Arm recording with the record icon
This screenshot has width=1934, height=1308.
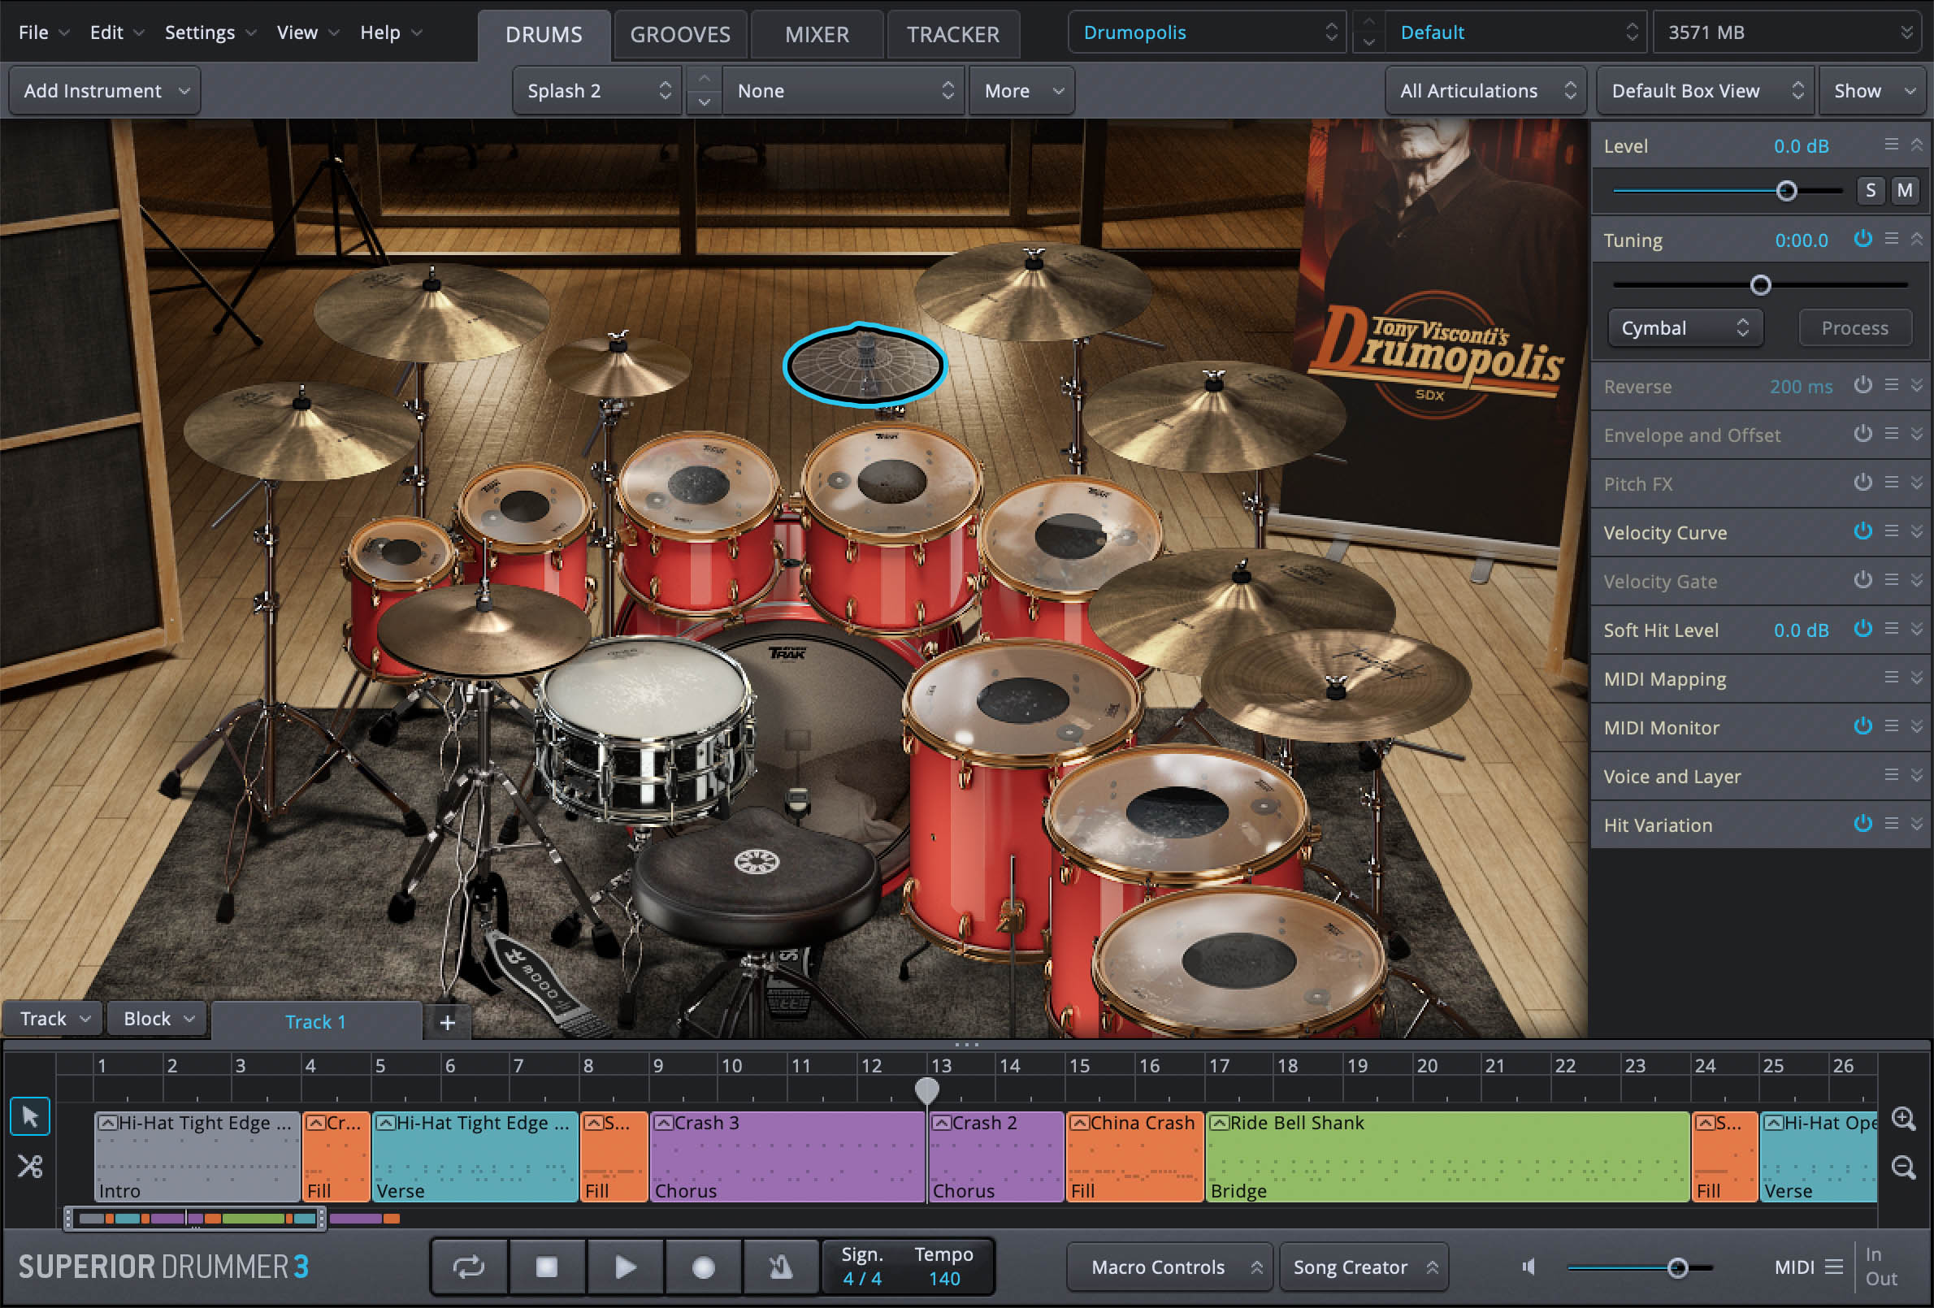[703, 1267]
